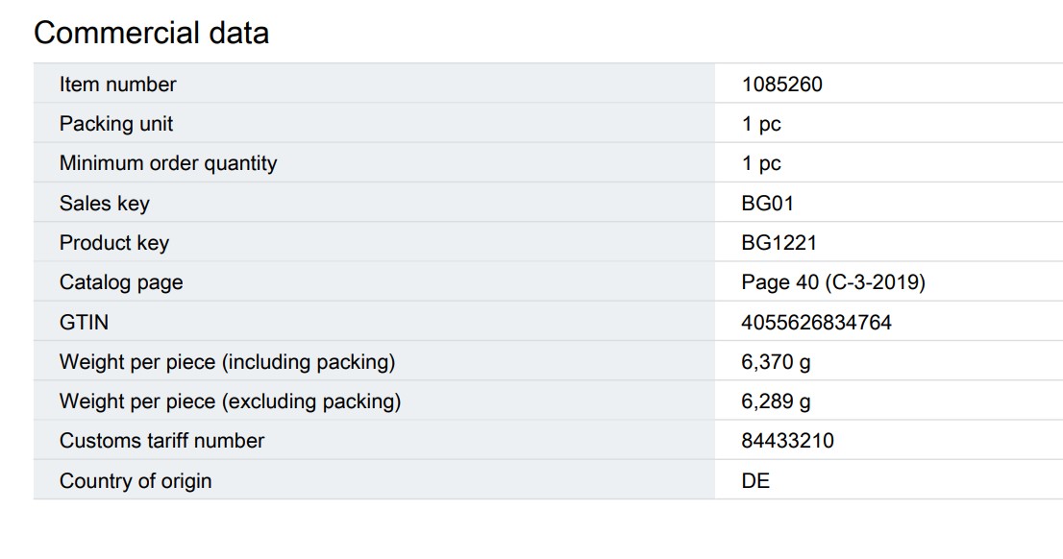
Task: Select the sales key value BG01
Action: pos(767,204)
